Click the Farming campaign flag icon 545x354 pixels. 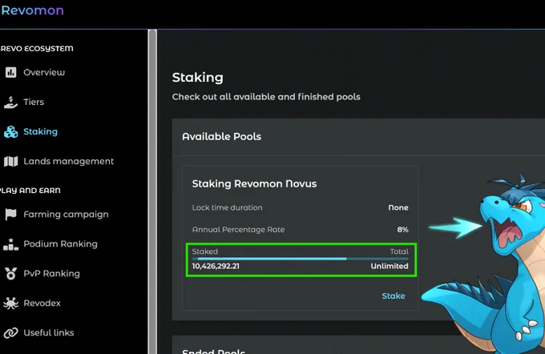pyautogui.click(x=10, y=215)
